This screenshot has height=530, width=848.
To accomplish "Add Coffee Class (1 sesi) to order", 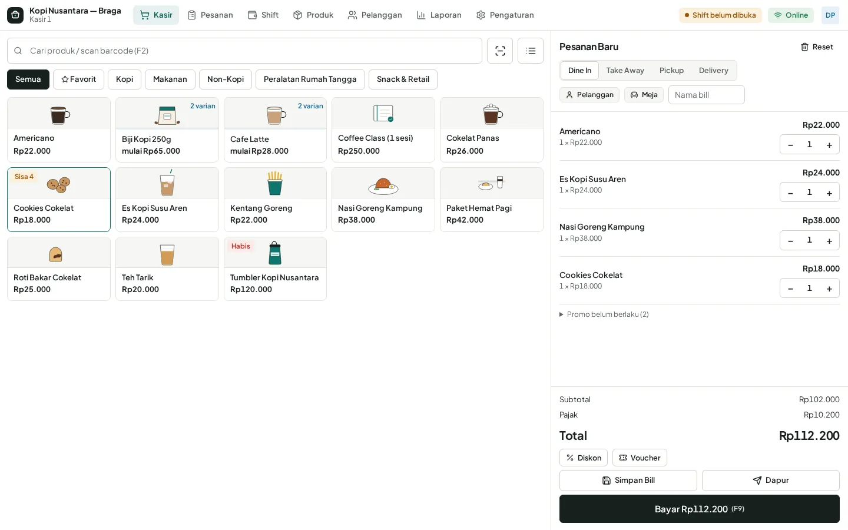I will 383,130.
